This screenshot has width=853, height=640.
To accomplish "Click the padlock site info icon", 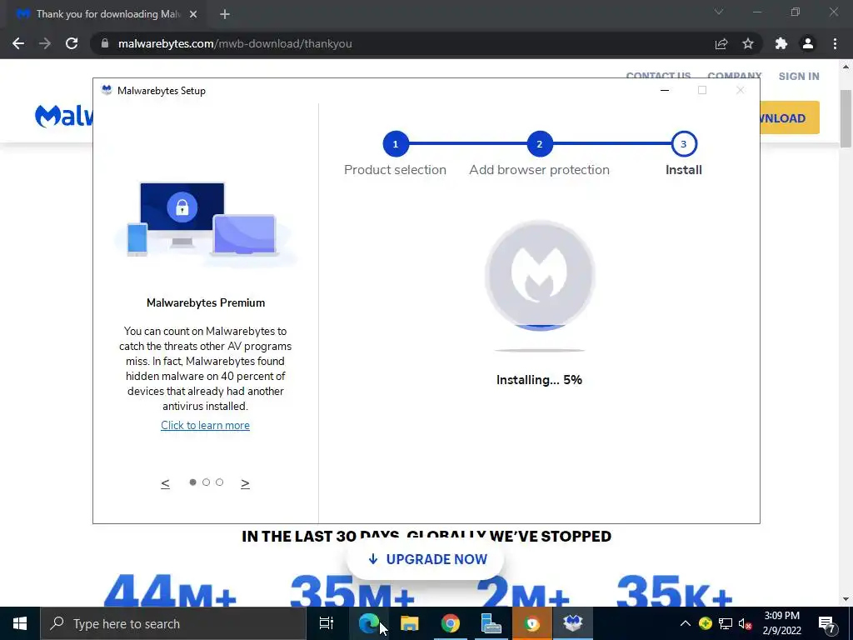I will click(105, 43).
